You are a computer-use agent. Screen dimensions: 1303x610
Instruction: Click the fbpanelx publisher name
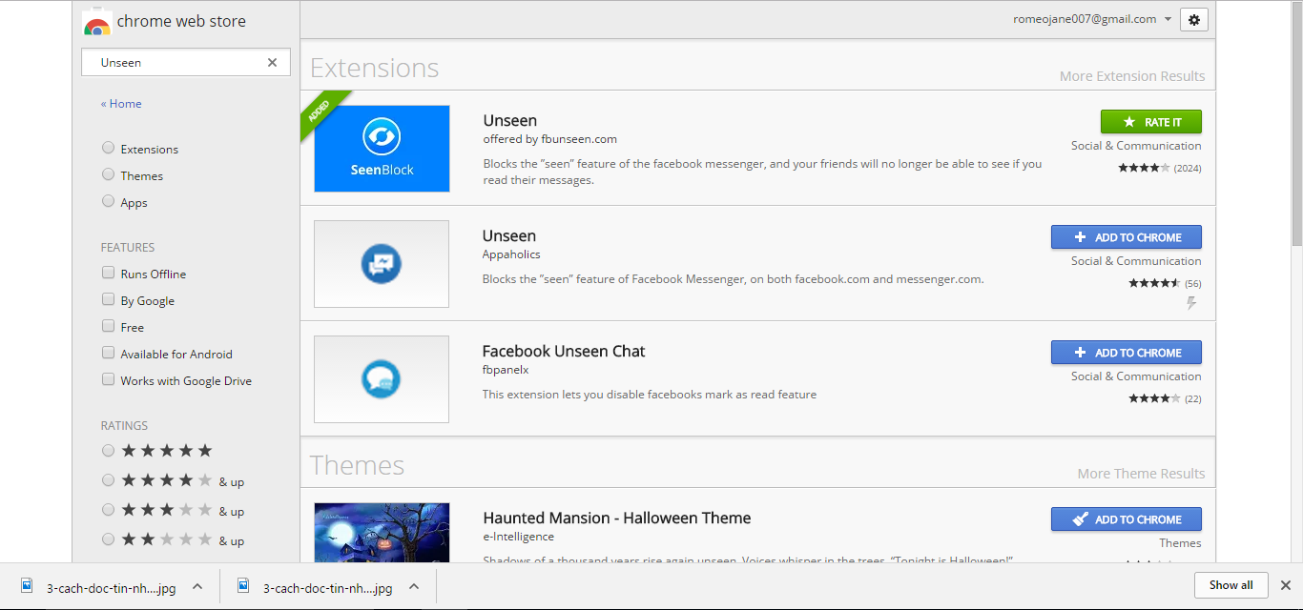(506, 370)
